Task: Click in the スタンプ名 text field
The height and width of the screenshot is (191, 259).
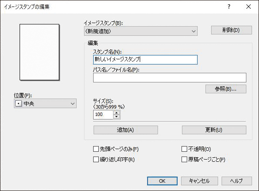Action: coord(145,60)
